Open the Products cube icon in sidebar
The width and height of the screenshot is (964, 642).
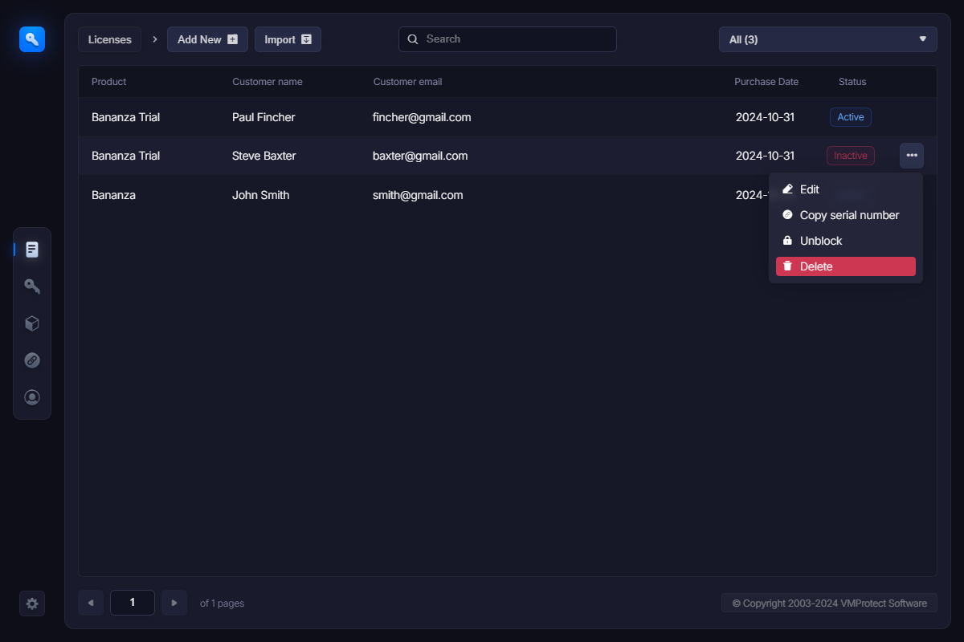pyautogui.click(x=32, y=323)
